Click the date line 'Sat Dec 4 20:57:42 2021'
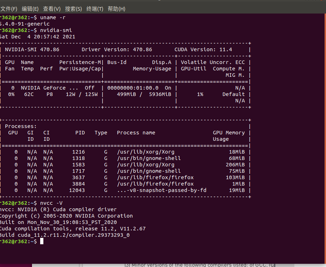 37,37
